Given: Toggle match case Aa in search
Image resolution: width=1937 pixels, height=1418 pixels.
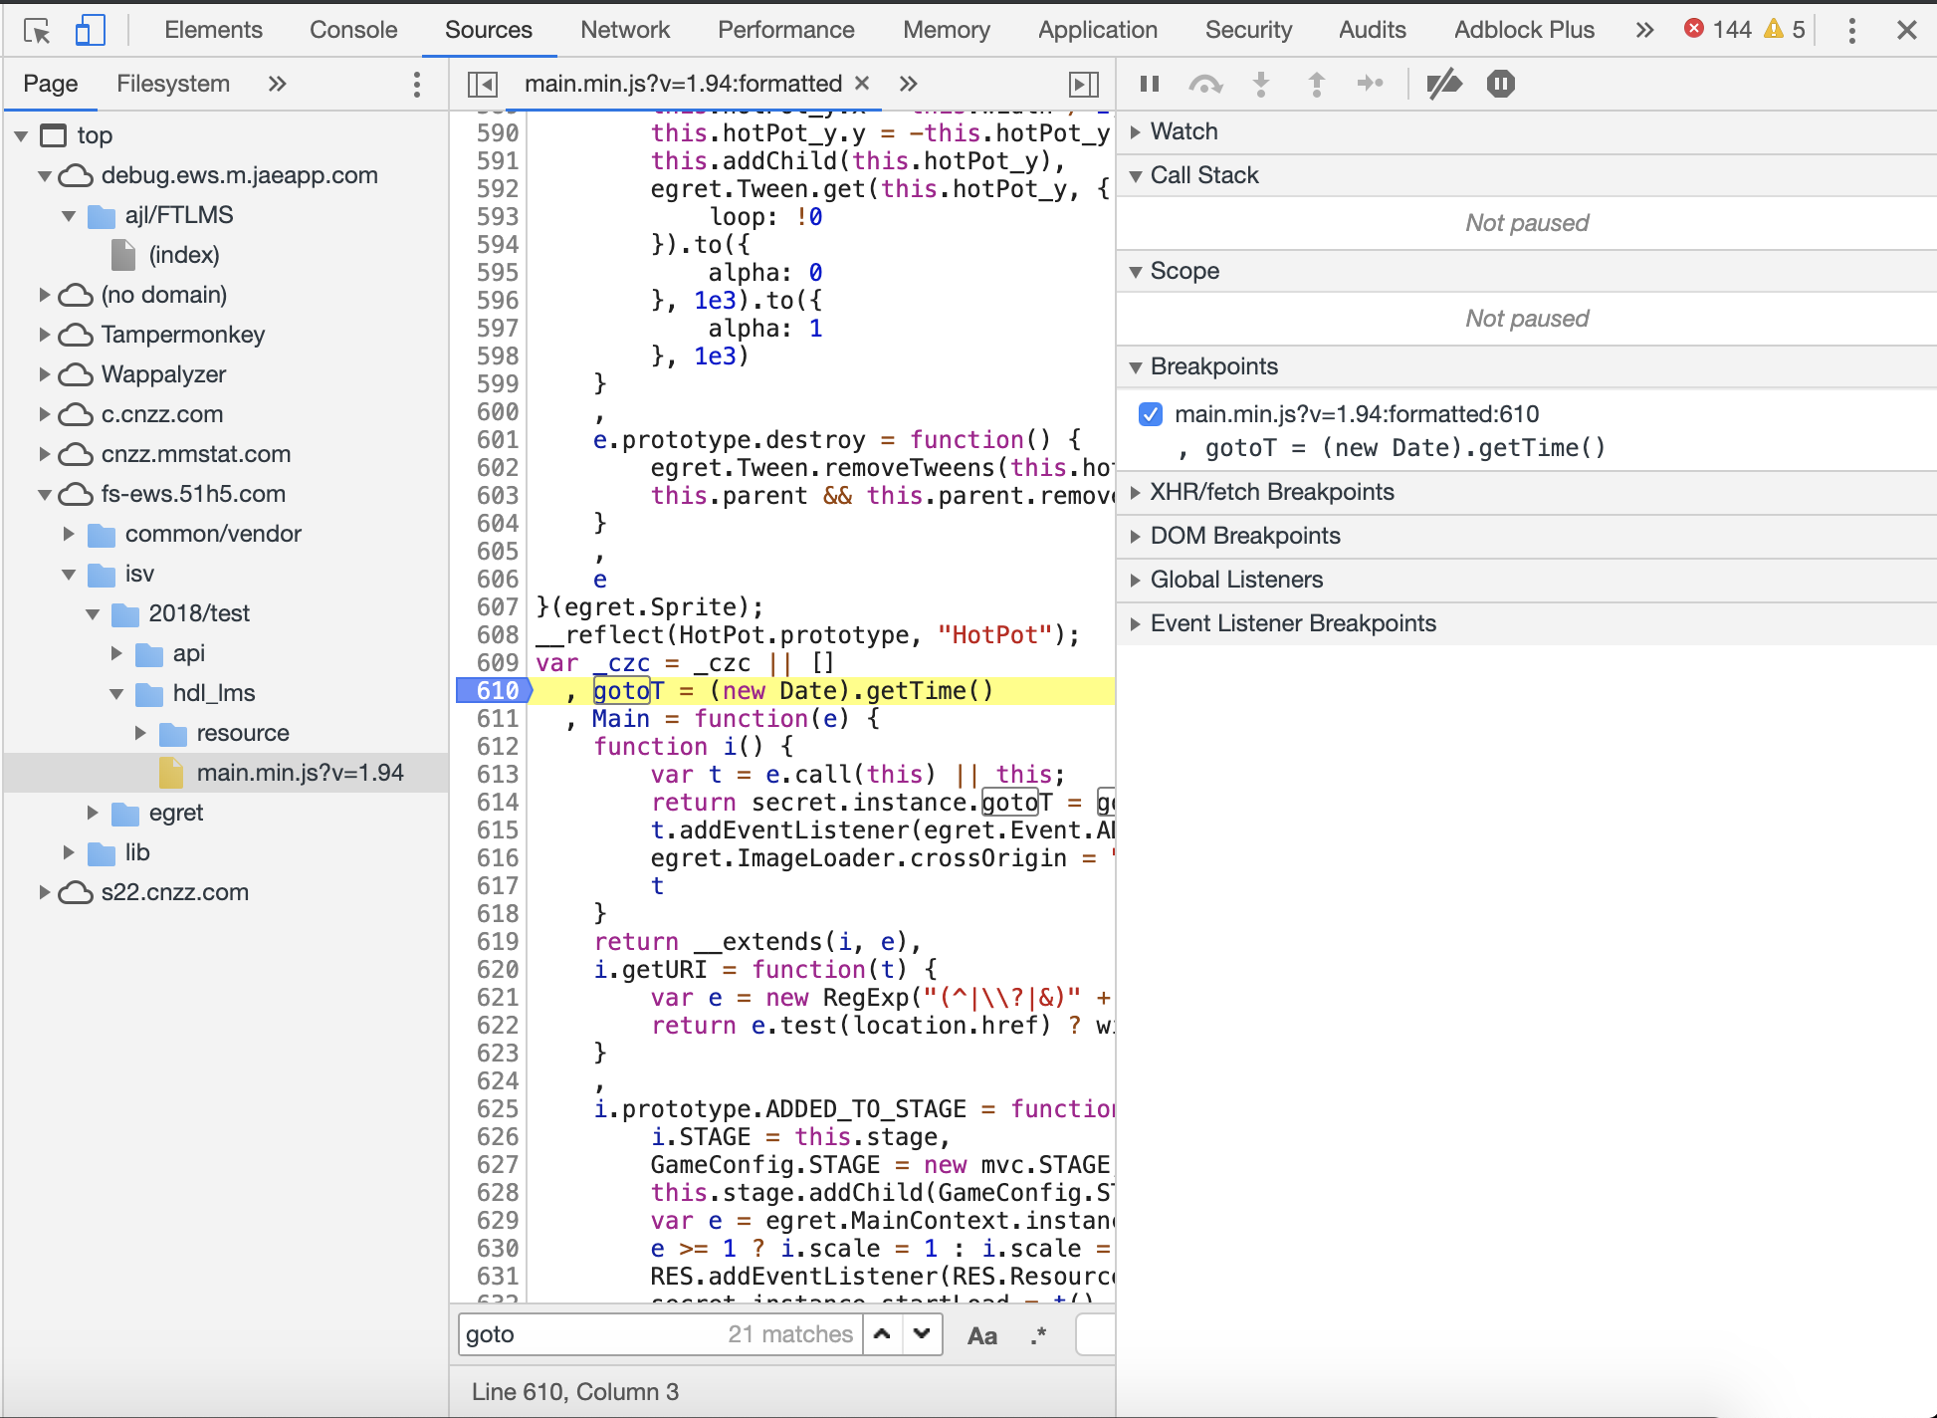Looking at the screenshot, I should tap(981, 1335).
